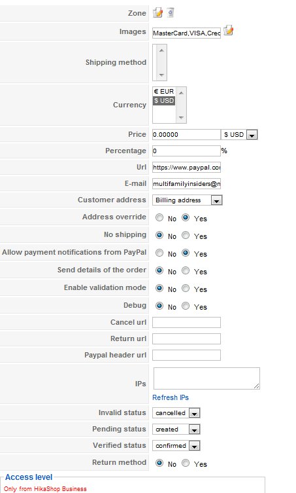This screenshot has width=296, height=493.
Task: Open the Price currency USD dropdown
Action: [x=239, y=135]
